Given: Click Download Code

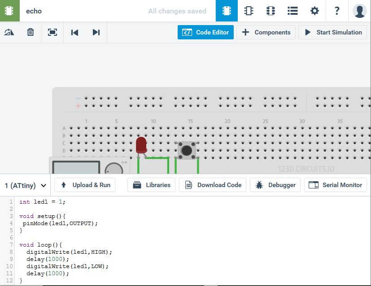Looking at the screenshot, I should (x=213, y=185).
